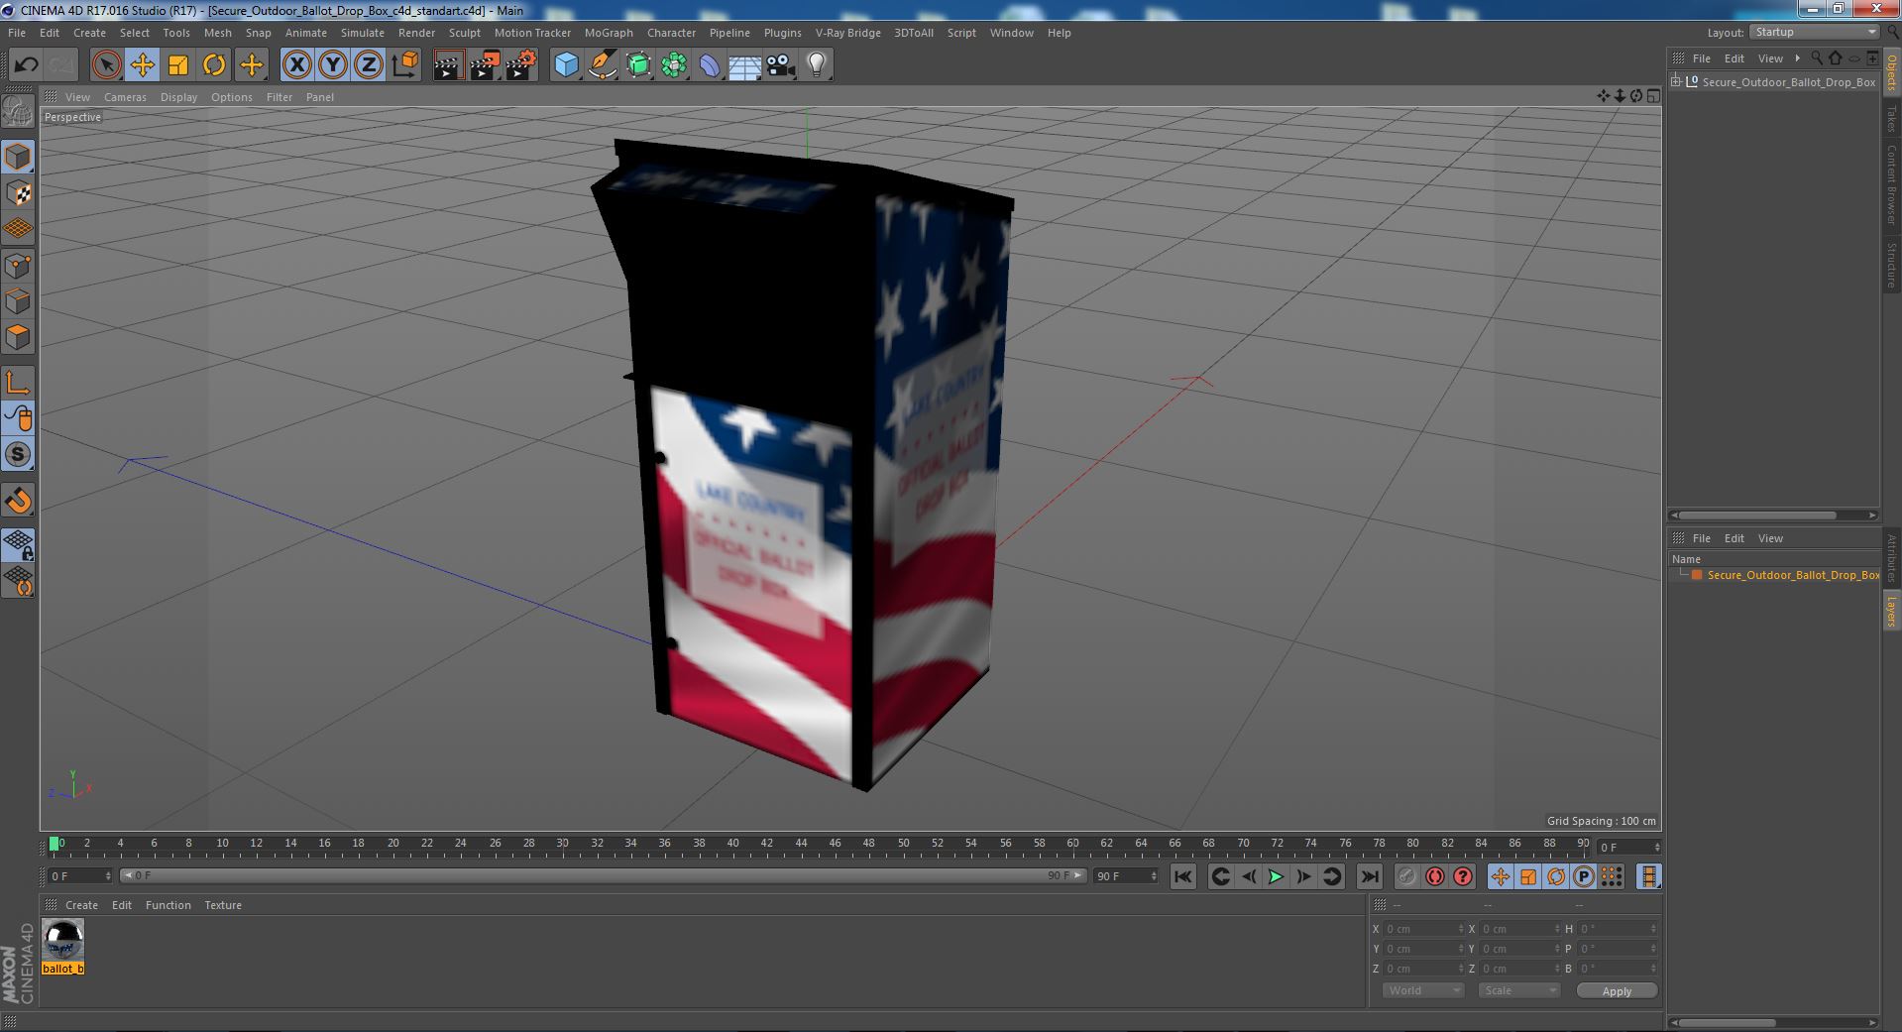Add a Subdivision Surface generator
This screenshot has width=1902, height=1032.
tap(638, 65)
